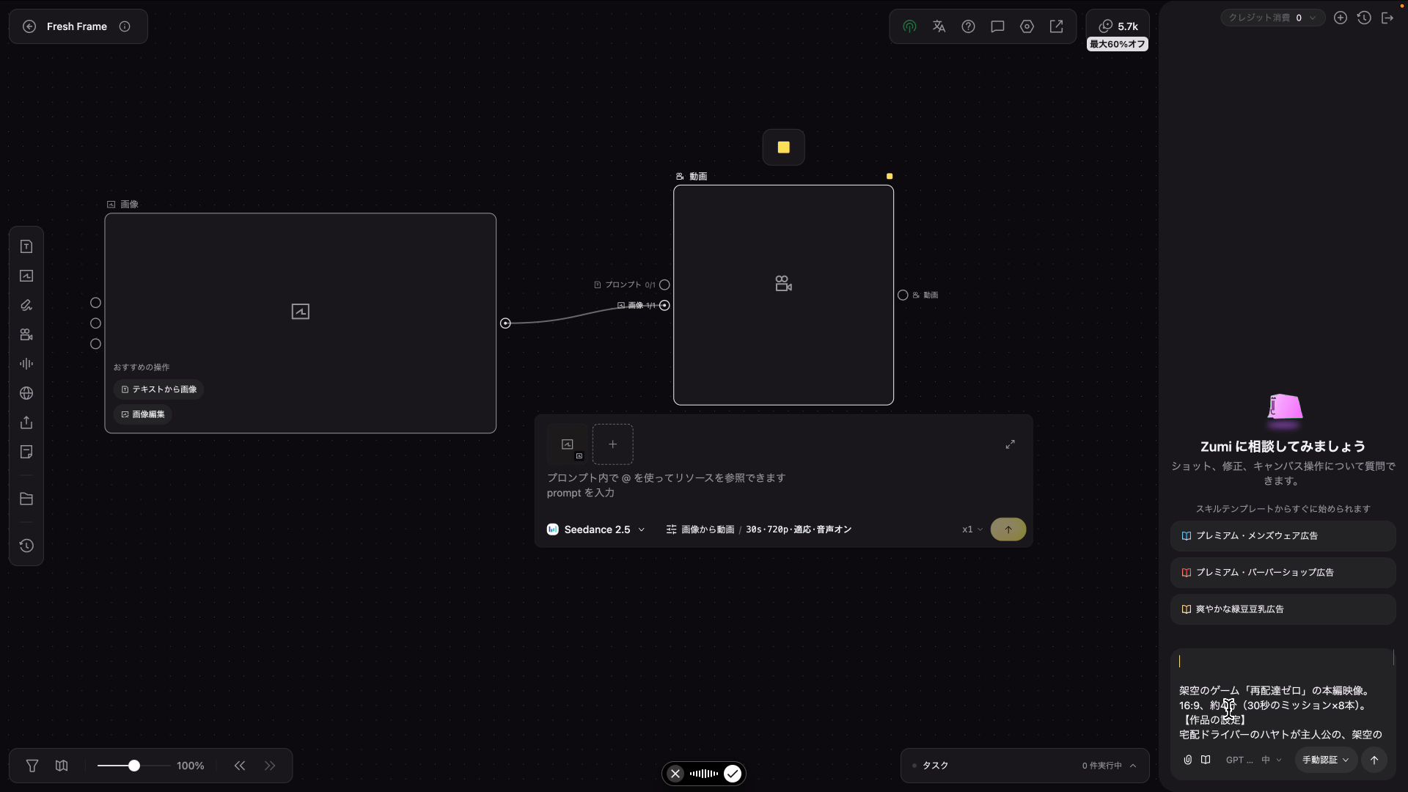
Task: Click the prompt text input area
Action: coord(783,485)
